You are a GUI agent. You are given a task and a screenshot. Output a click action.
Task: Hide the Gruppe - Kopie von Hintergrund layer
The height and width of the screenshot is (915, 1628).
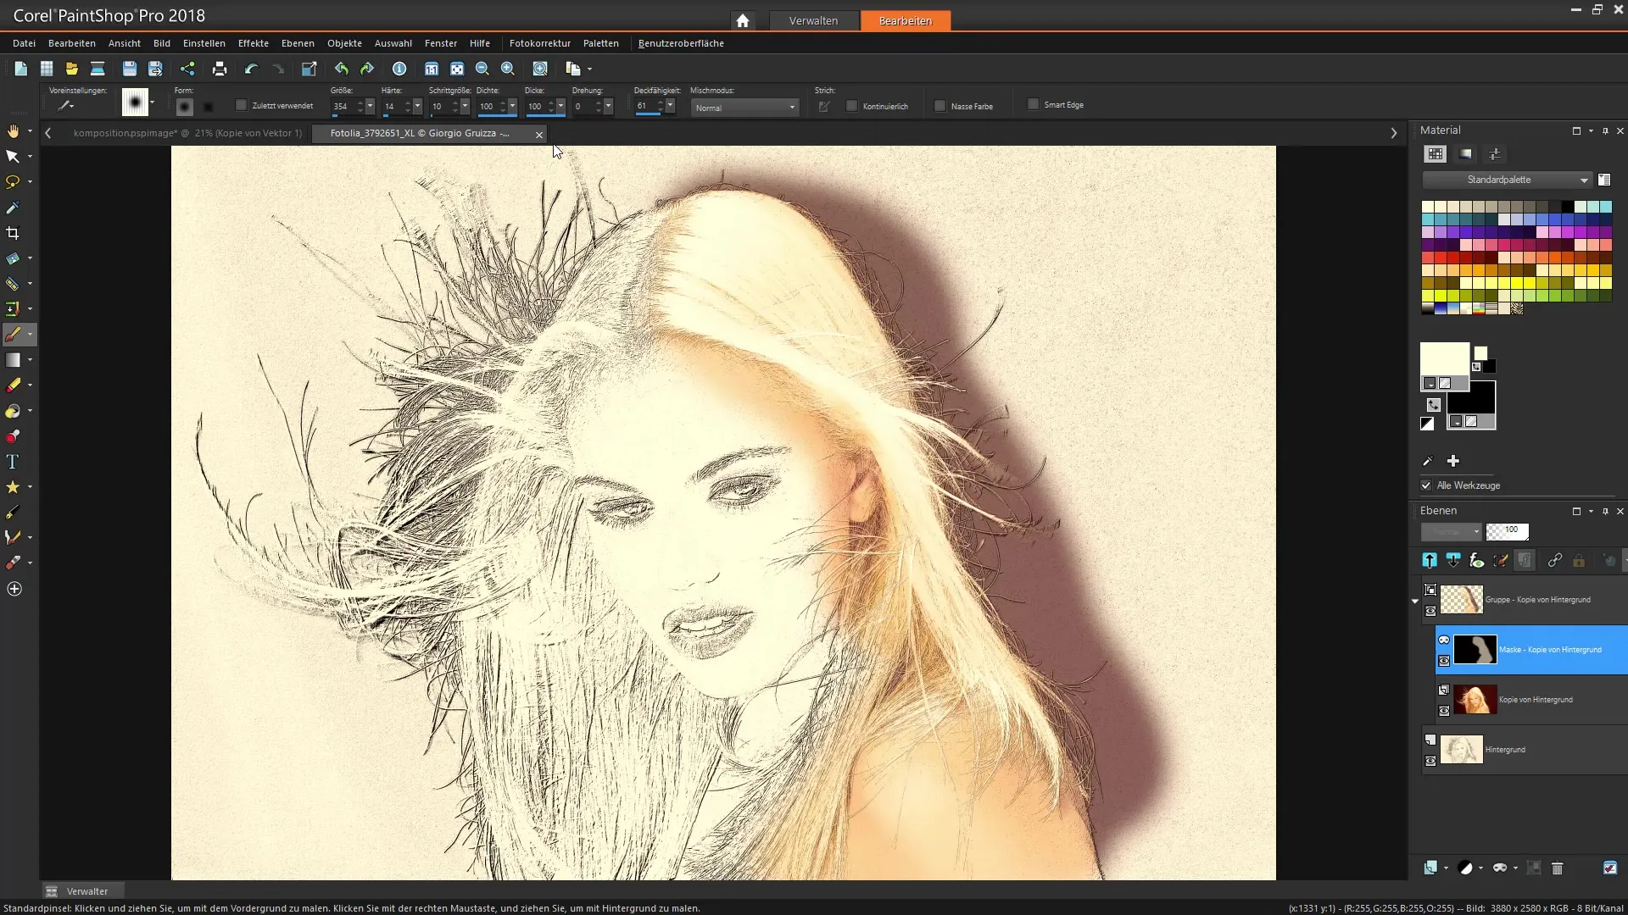click(1430, 611)
